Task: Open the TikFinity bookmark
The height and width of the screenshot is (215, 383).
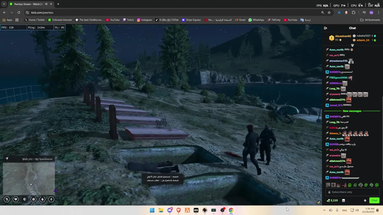Action: (x=274, y=20)
